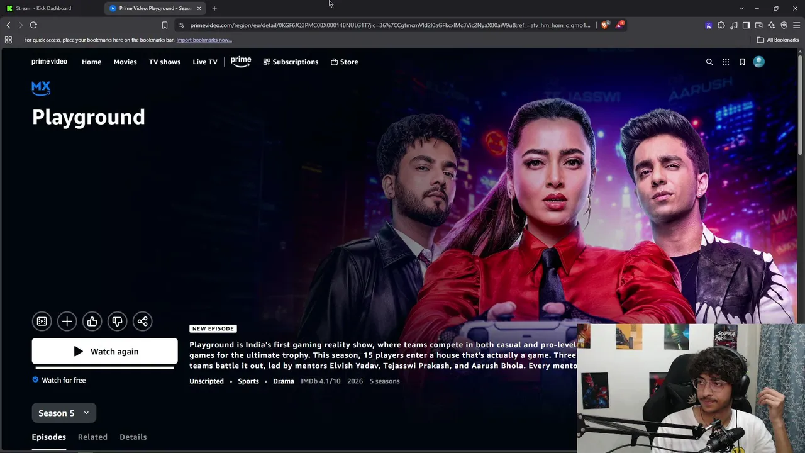The image size is (805, 453).
Task: Click the Prime Video logo
Action: point(49,62)
